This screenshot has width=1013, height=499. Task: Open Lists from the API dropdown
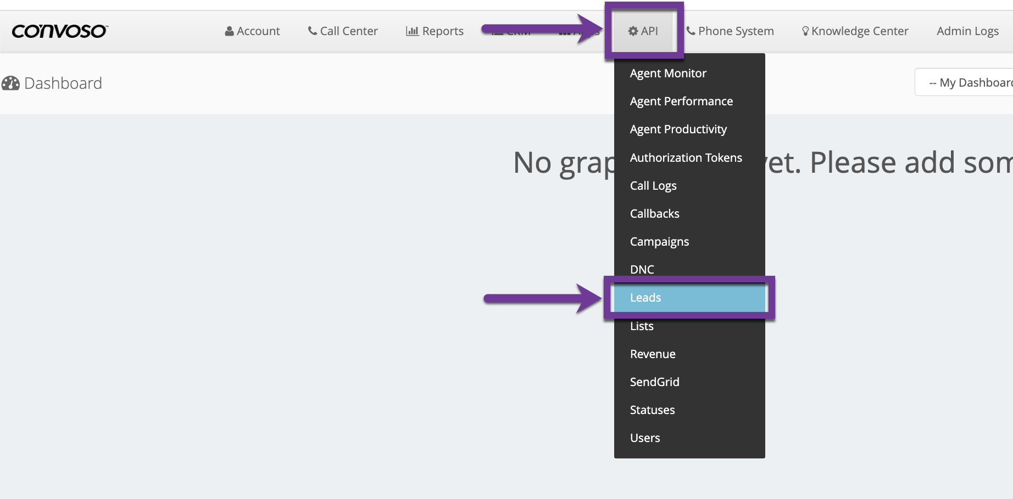click(x=642, y=326)
